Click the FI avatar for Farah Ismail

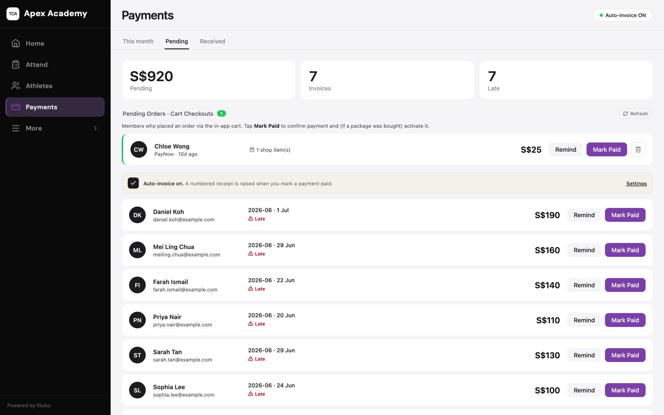pyautogui.click(x=137, y=285)
